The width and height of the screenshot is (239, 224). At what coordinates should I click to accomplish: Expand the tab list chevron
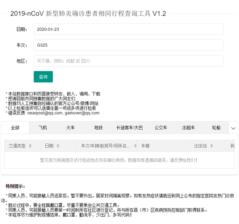pyautogui.click(x=233, y=128)
